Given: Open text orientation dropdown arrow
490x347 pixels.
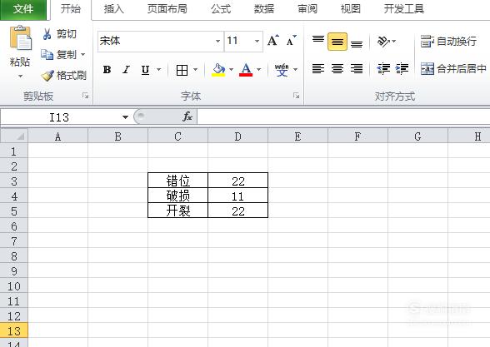Looking at the screenshot, I should (x=393, y=41).
